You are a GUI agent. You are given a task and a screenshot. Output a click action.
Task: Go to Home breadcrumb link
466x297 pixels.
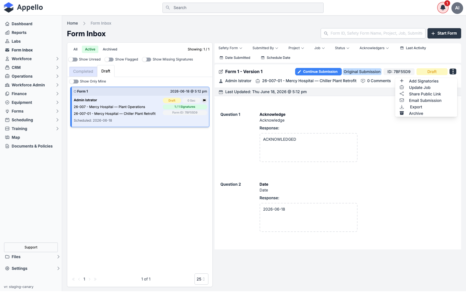(72, 23)
